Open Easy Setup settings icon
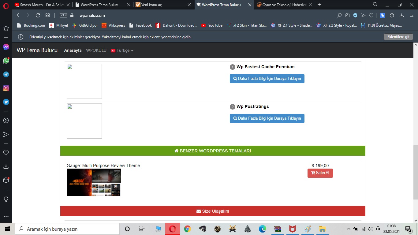418x235 pixels. pyautogui.click(x=412, y=15)
